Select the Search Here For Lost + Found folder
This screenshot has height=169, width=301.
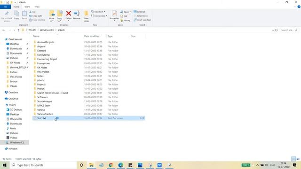tap(52, 93)
